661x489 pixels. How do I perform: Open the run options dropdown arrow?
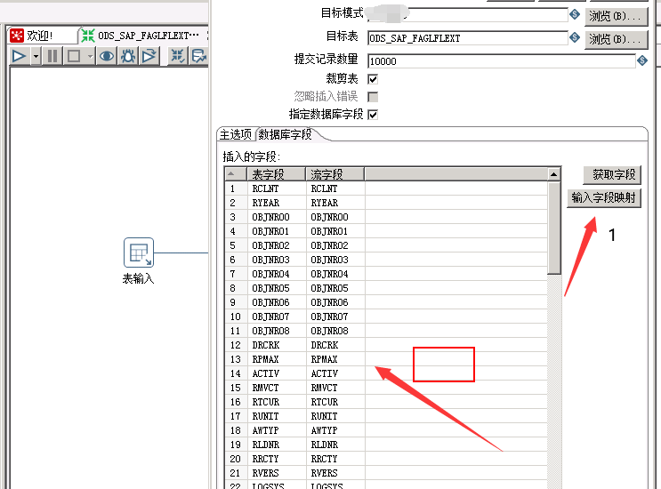tap(36, 56)
